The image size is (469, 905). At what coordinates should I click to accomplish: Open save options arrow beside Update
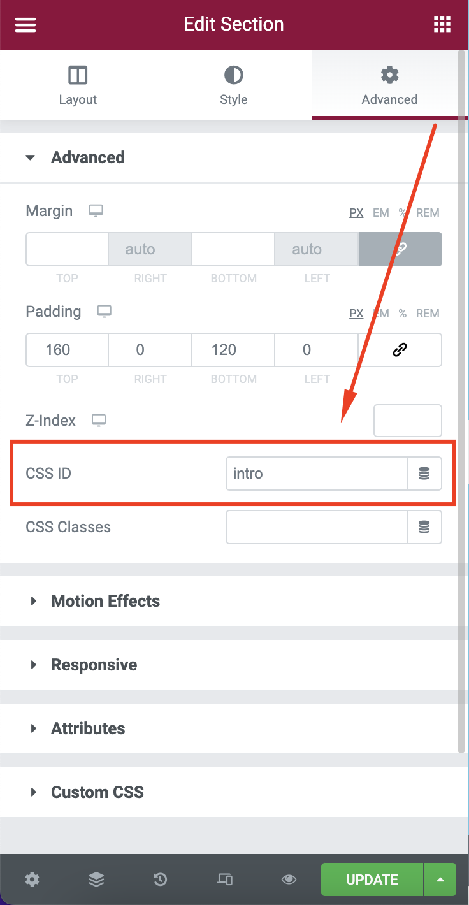point(440,880)
